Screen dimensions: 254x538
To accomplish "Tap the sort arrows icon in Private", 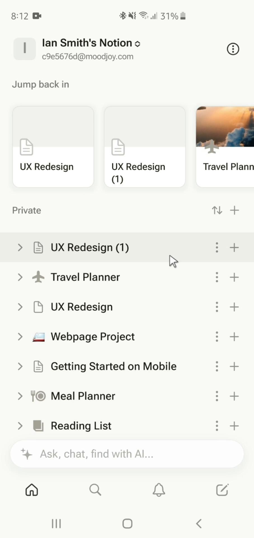I will coord(217,210).
